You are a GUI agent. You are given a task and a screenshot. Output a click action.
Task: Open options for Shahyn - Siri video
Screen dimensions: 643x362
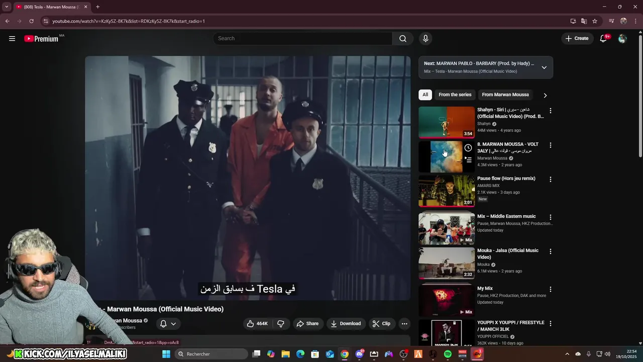550,111
